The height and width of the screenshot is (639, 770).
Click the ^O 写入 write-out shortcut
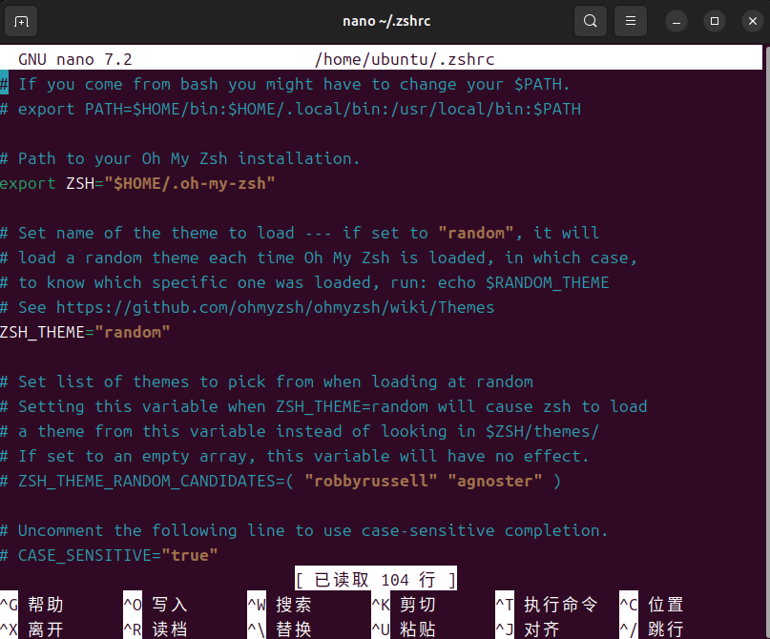[156, 605]
